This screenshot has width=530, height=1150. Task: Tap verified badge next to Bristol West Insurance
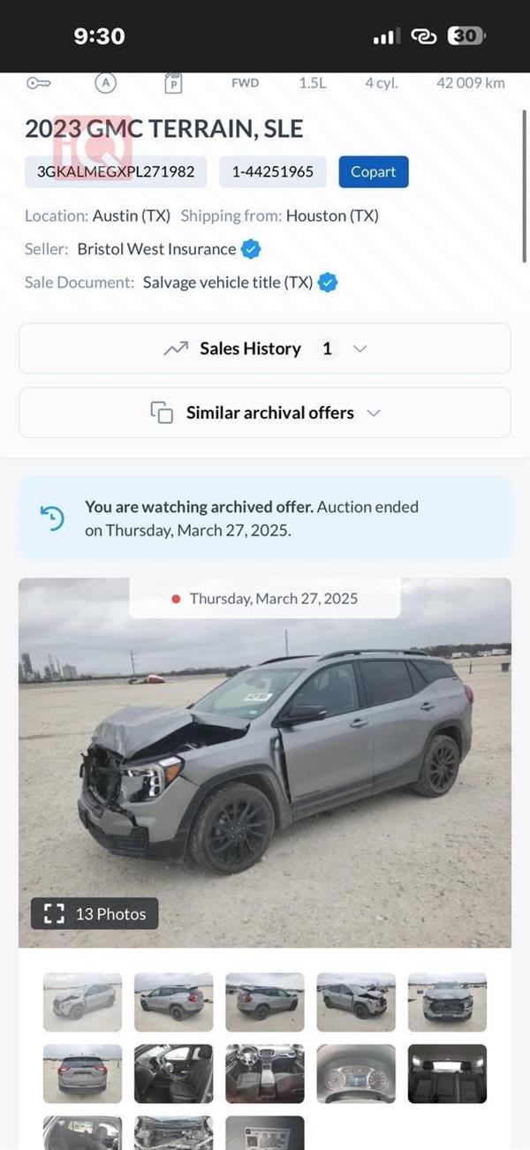[x=251, y=249]
